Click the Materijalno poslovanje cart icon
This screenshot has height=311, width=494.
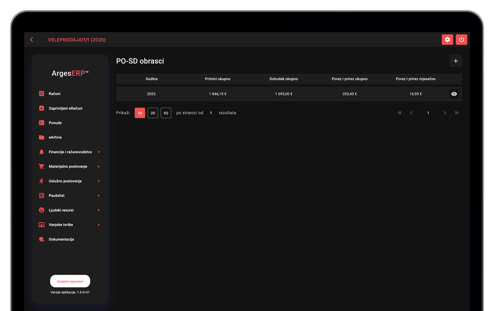coord(42,166)
